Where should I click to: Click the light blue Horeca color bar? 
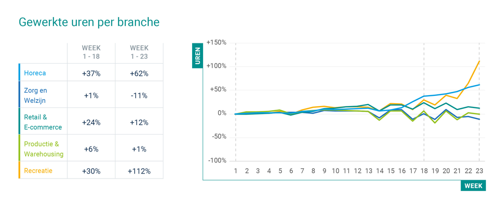[x=19, y=72]
